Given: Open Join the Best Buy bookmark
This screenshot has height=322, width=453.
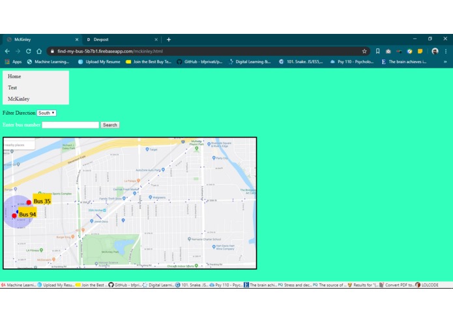Looking at the screenshot, I should pyautogui.click(x=149, y=61).
